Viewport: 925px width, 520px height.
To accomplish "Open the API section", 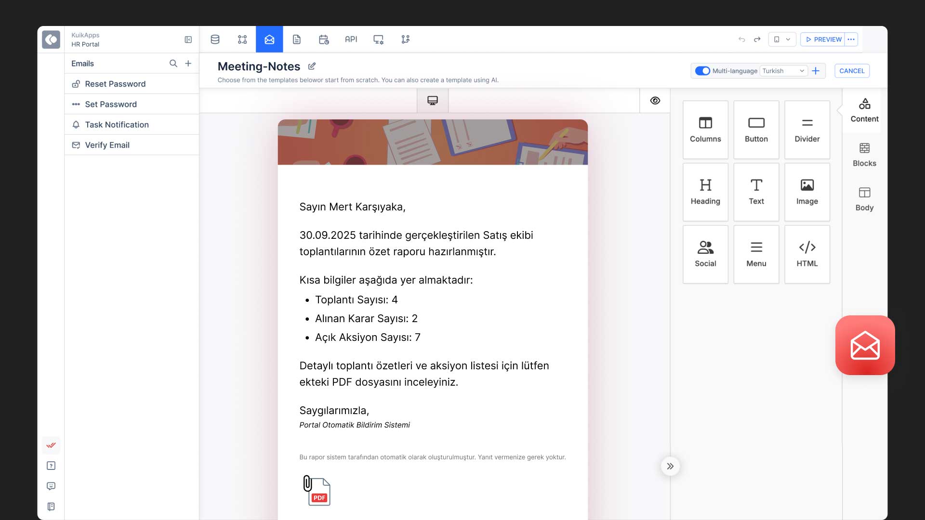I will point(351,39).
